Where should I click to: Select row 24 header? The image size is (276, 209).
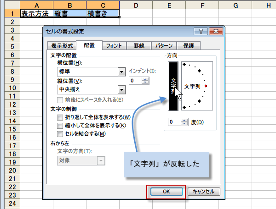tap(12, 203)
